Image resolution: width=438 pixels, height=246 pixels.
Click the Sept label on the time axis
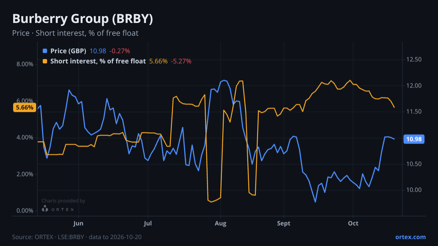coord(284,223)
